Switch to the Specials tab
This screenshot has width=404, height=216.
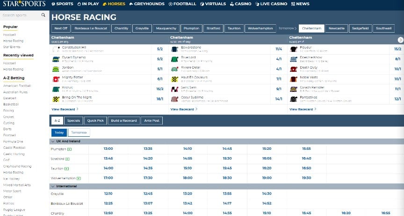(x=73, y=121)
